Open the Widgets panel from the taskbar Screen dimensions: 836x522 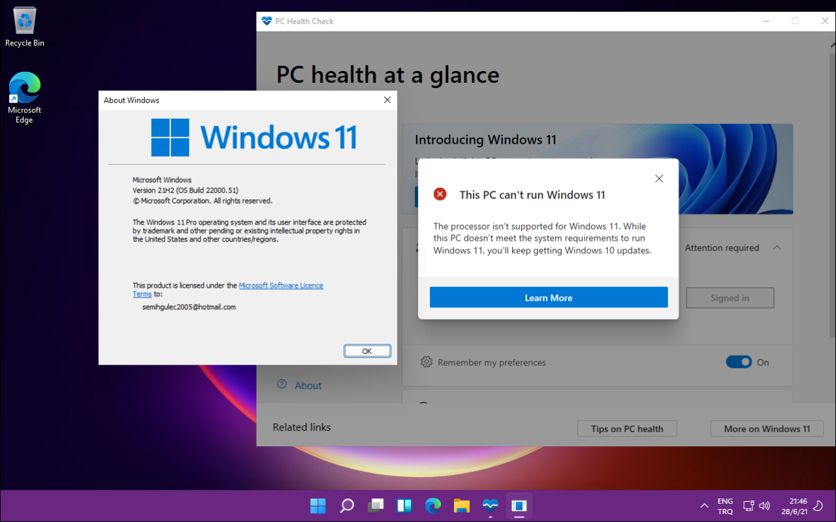click(x=404, y=506)
